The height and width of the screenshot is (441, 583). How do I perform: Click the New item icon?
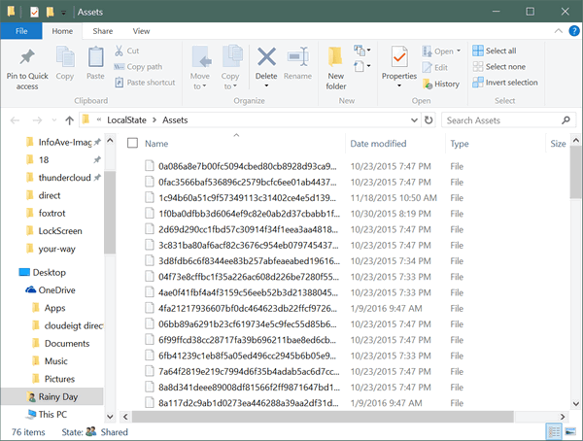[359, 50]
